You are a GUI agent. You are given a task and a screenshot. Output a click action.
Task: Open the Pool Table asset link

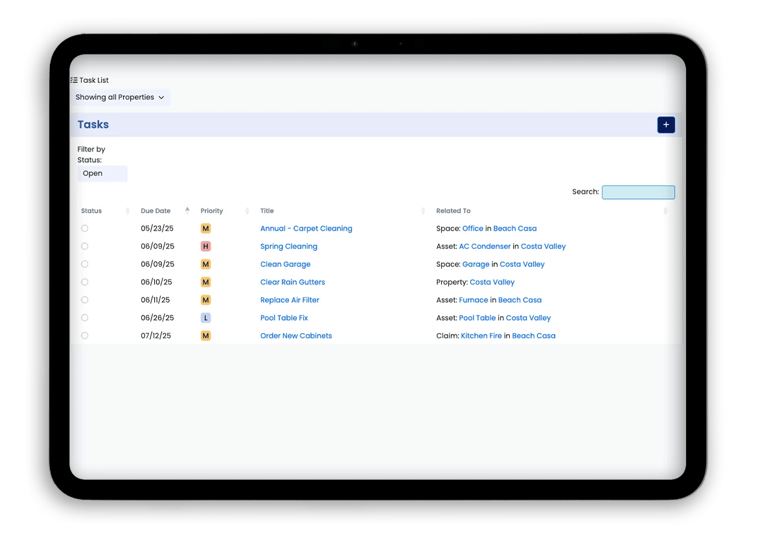(x=477, y=318)
